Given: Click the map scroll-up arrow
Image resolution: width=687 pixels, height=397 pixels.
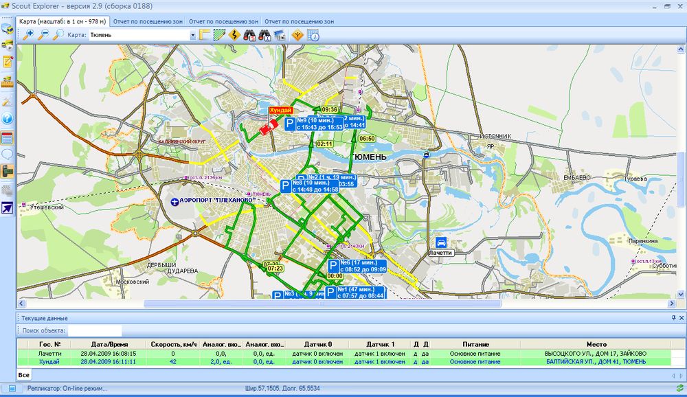Looking at the screenshot, I should [682, 49].
